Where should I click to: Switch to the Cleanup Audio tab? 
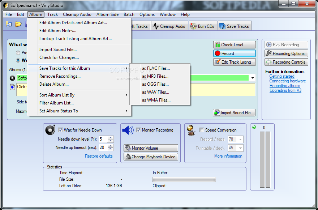pos(169,26)
